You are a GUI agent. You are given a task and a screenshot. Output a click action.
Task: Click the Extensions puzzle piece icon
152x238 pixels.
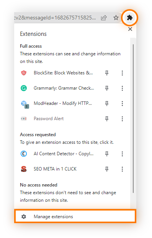130,18
